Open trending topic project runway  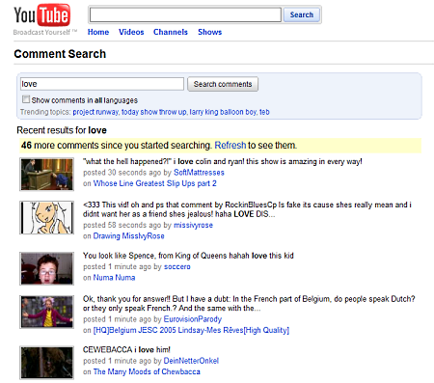(95, 112)
